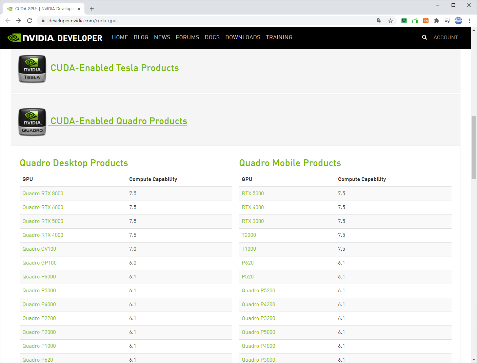Open Quadro RTX 6000 link
Viewport: 477px width, 363px height.
tap(43, 207)
